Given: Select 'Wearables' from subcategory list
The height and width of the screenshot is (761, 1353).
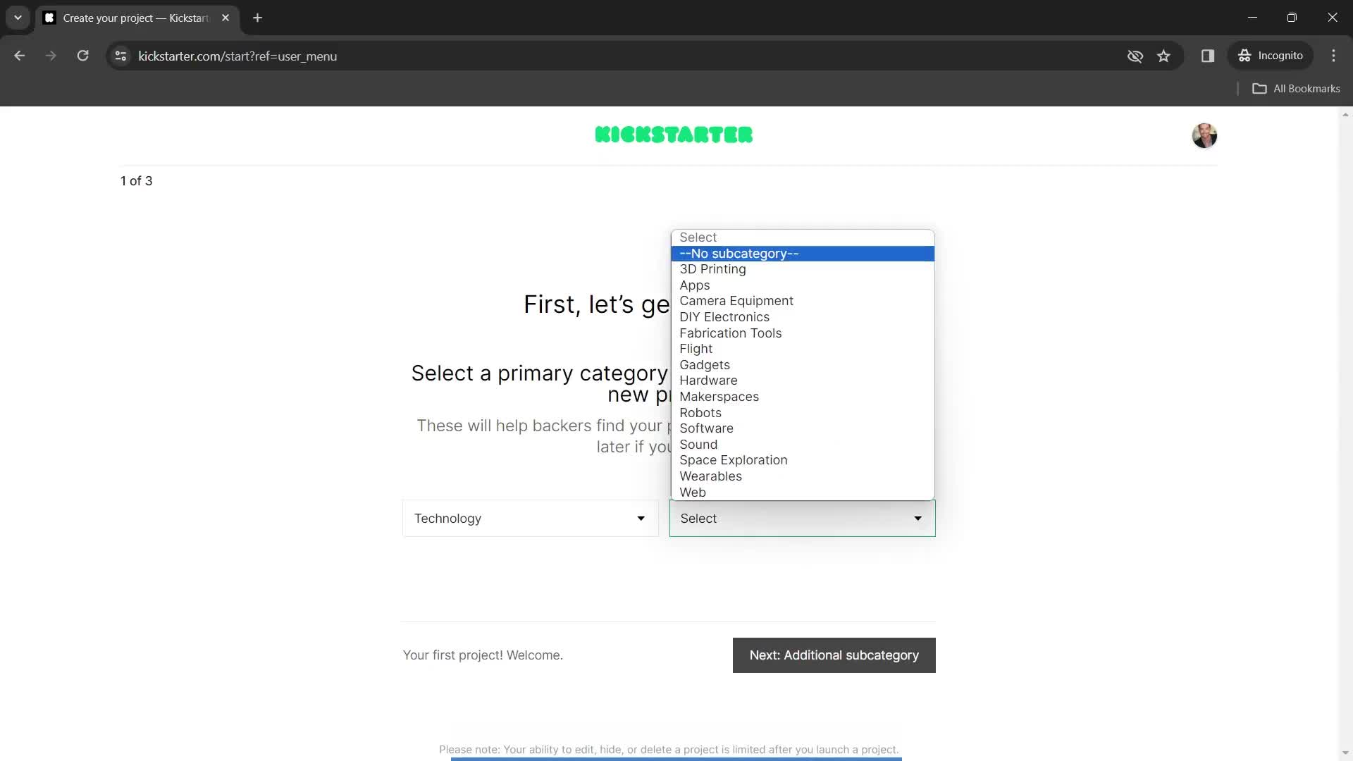Looking at the screenshot, I should click(710, 476).
